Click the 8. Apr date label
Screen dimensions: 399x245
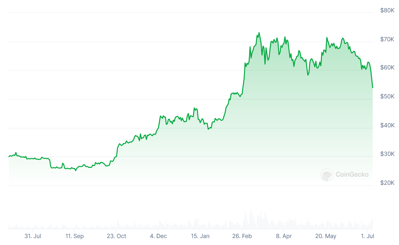click(284, 236)
